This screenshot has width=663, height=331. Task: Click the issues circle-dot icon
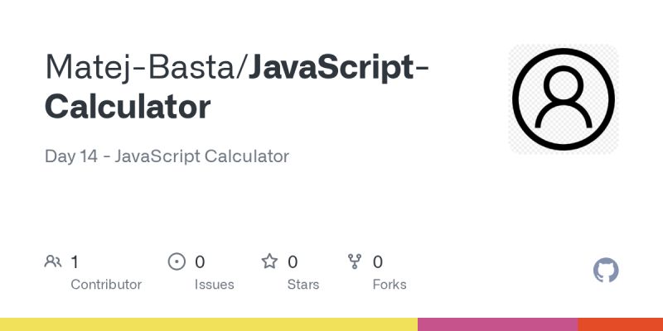pos(177,262)
